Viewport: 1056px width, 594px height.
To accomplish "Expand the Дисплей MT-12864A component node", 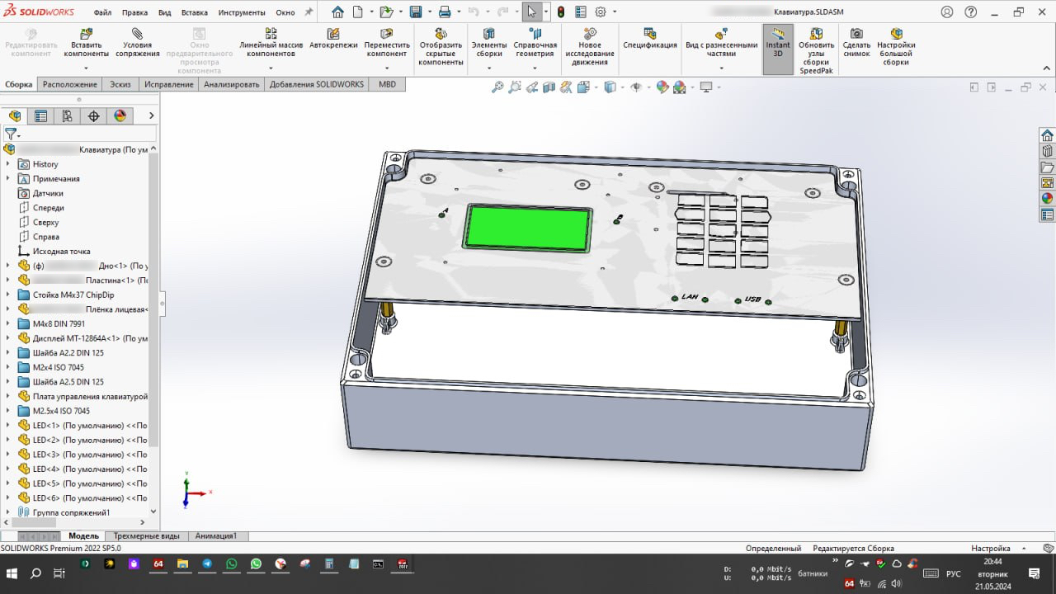I will coord(8,338).
